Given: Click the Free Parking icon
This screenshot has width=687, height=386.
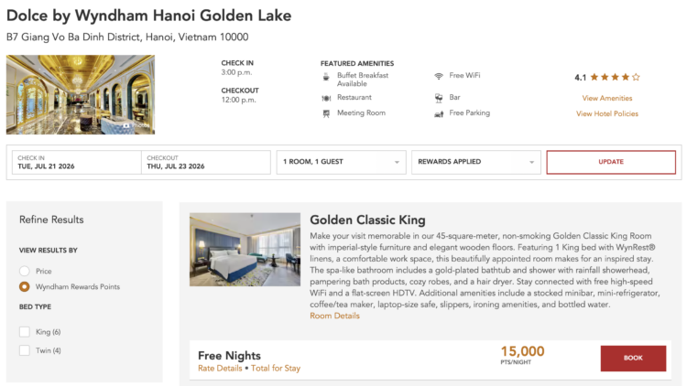Looking at the screenshot, I should click(440, 113).
